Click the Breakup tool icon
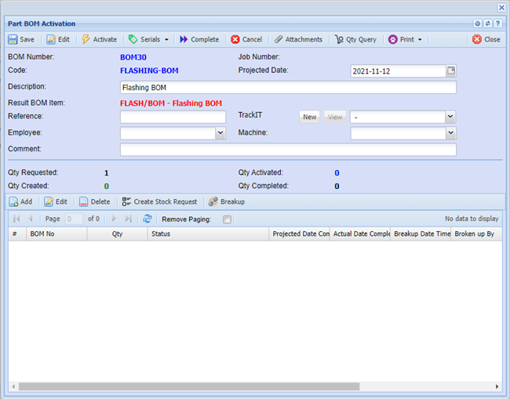The height and width of the screenshot is (399, 510). [213, 201]
